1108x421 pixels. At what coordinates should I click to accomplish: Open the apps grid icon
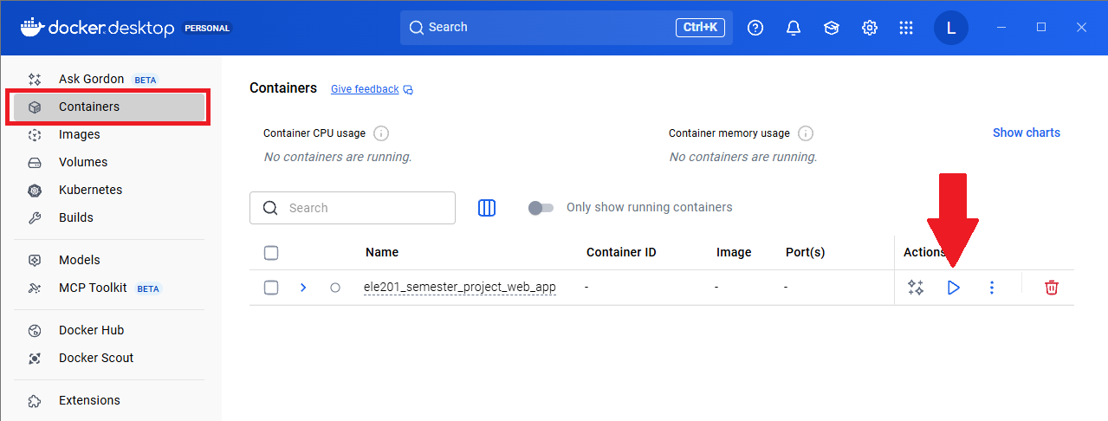point(906,28)
